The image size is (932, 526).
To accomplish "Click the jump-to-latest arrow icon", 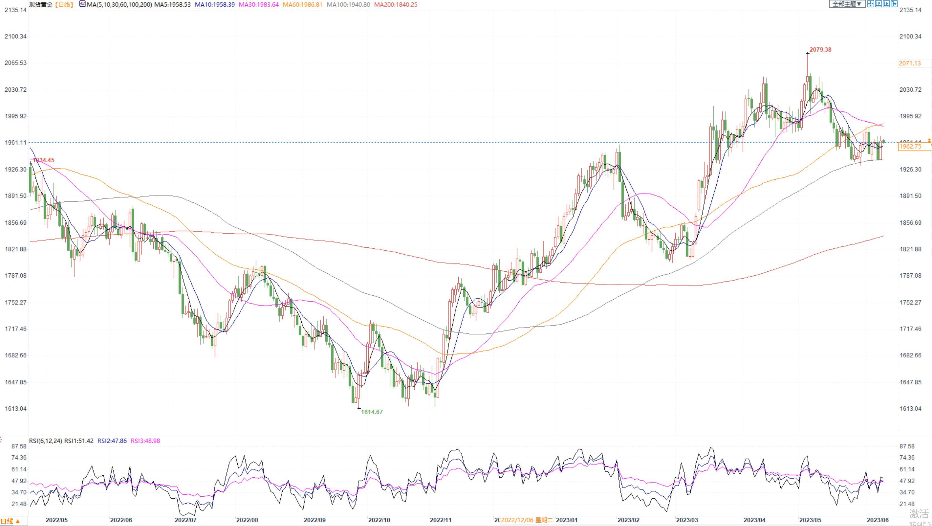I will pyautogui.click(x=894, y=4).
